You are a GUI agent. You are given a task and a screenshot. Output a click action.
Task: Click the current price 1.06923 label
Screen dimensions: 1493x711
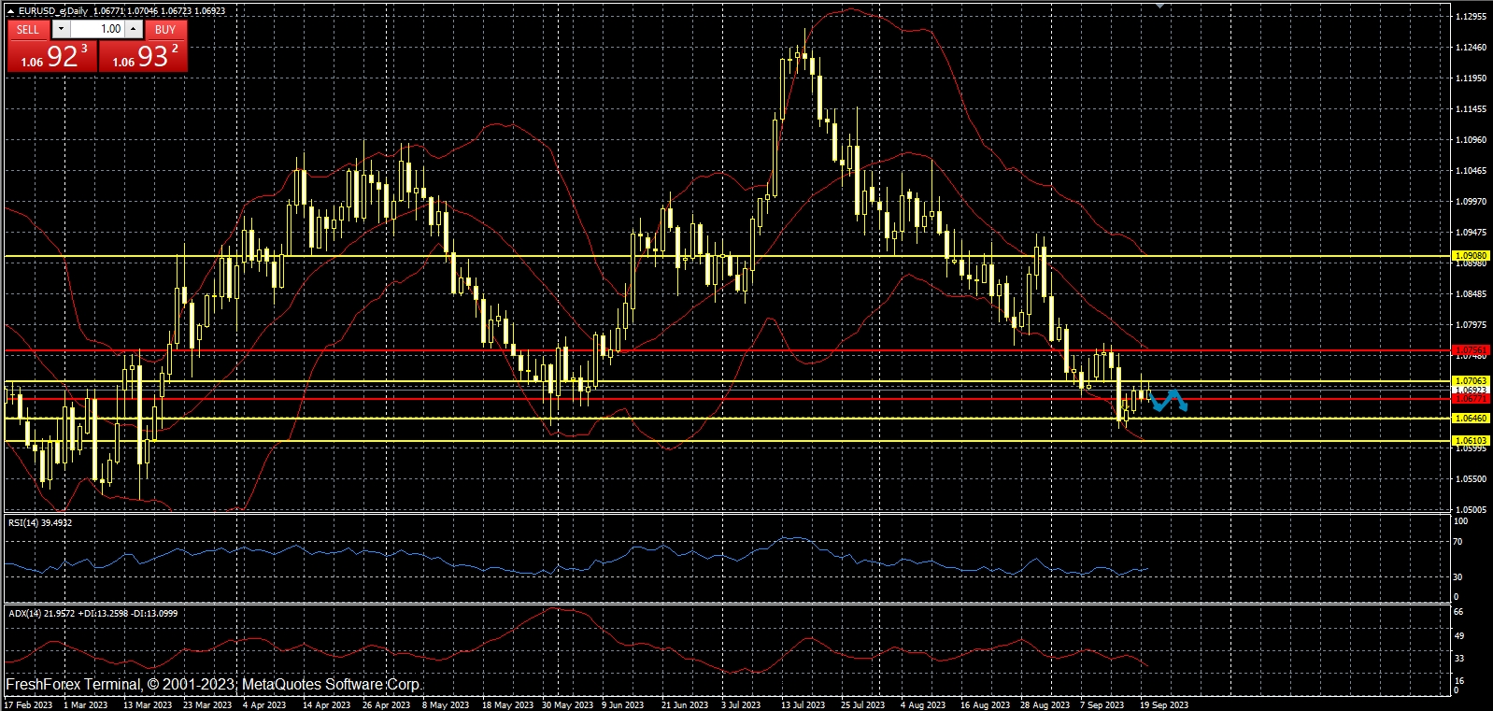pos(1472,390)
